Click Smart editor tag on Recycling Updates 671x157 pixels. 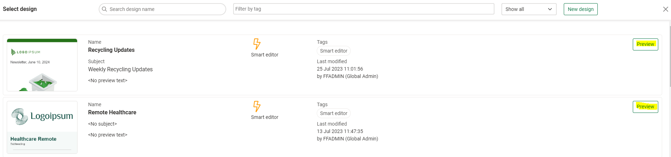pyautogui.click(x=333, y=51)
